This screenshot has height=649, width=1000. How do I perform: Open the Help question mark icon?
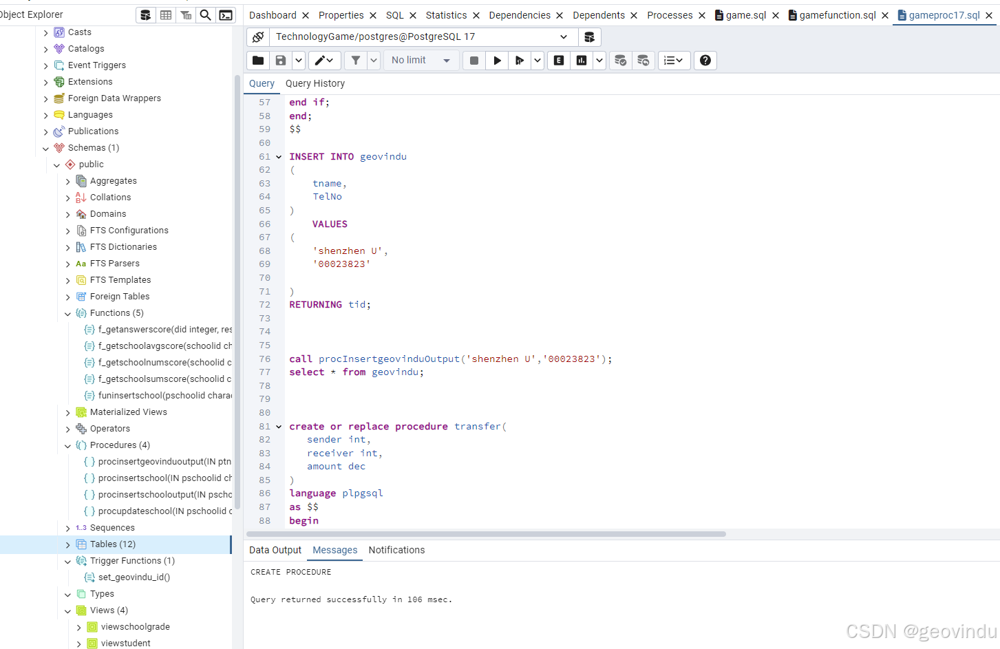[705, 61]
